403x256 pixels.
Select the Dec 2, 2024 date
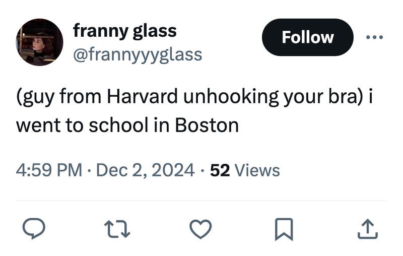point(145,170)
